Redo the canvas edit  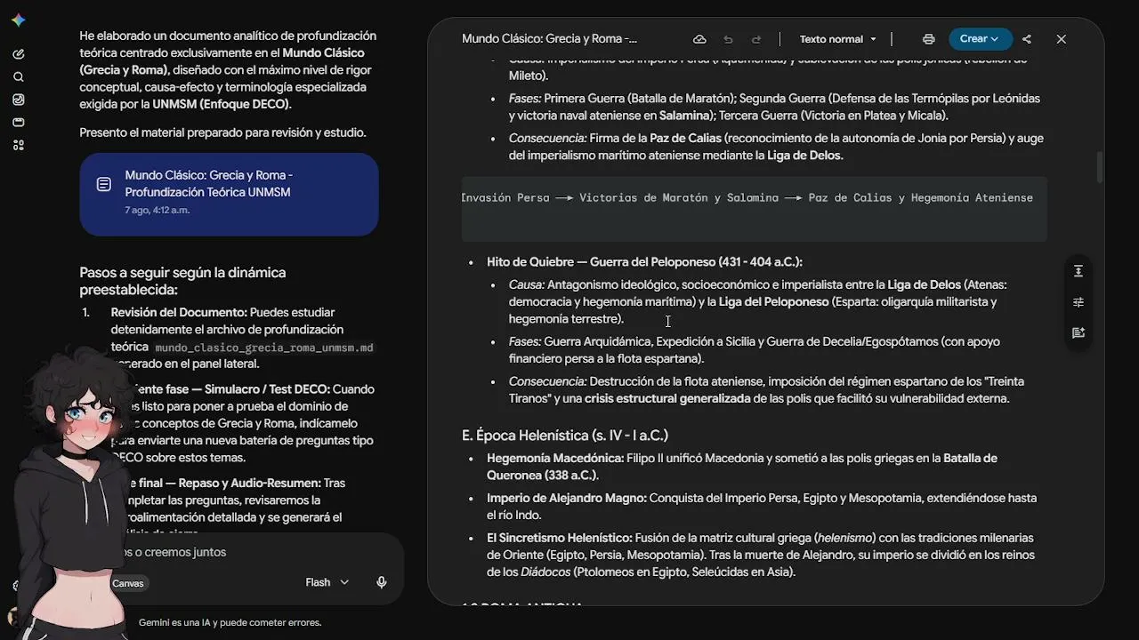pyautogui.click(x=756, y=39)
